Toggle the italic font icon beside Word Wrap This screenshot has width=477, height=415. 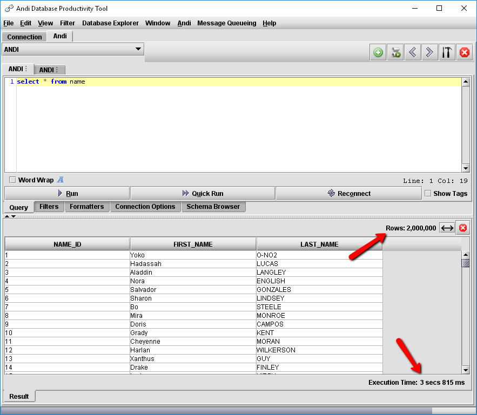coord(60,180)
